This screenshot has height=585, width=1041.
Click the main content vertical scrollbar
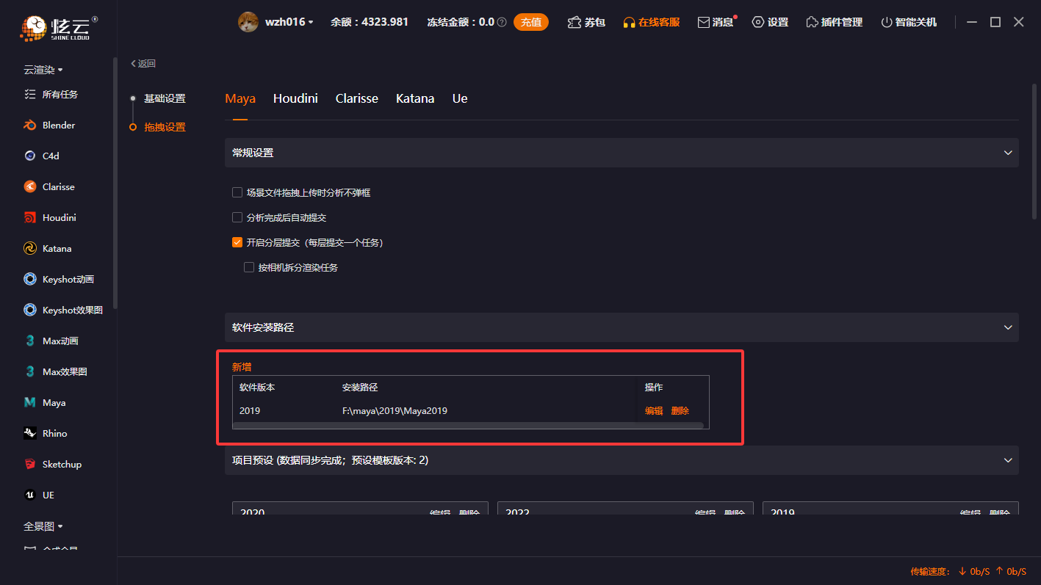click(x=1035, y=153)
